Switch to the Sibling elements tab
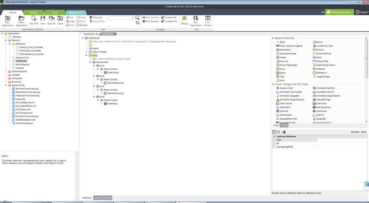The image size is (369, 203). (x=284, y=125)
